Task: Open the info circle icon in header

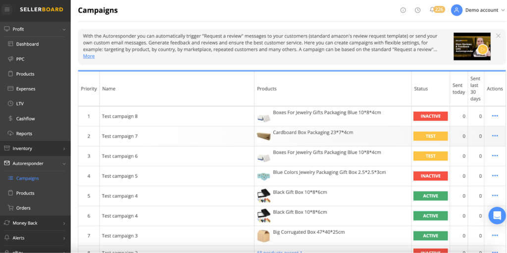Action: click(403, 10)
